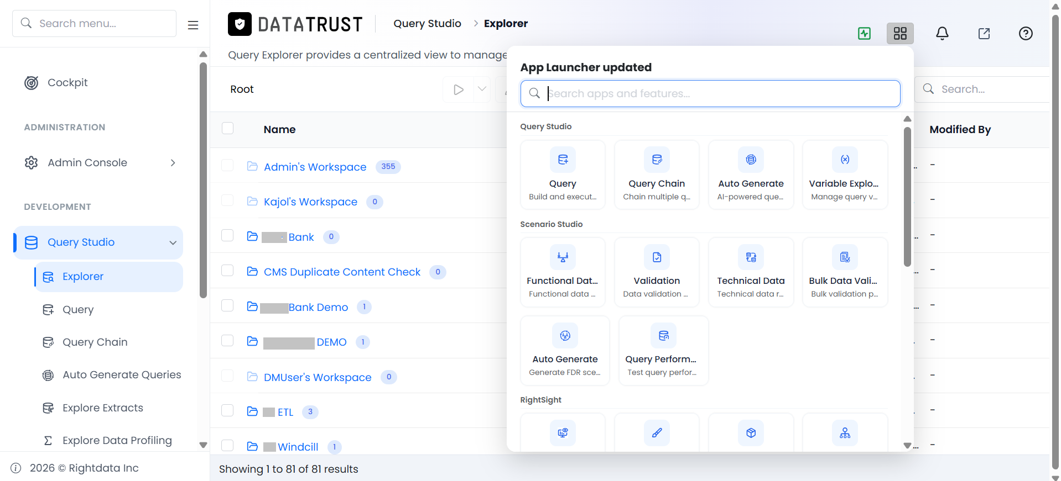Screen dimensions: 1061x481
Task: Select Query Chain in sidebar
Action: point(95,342)
